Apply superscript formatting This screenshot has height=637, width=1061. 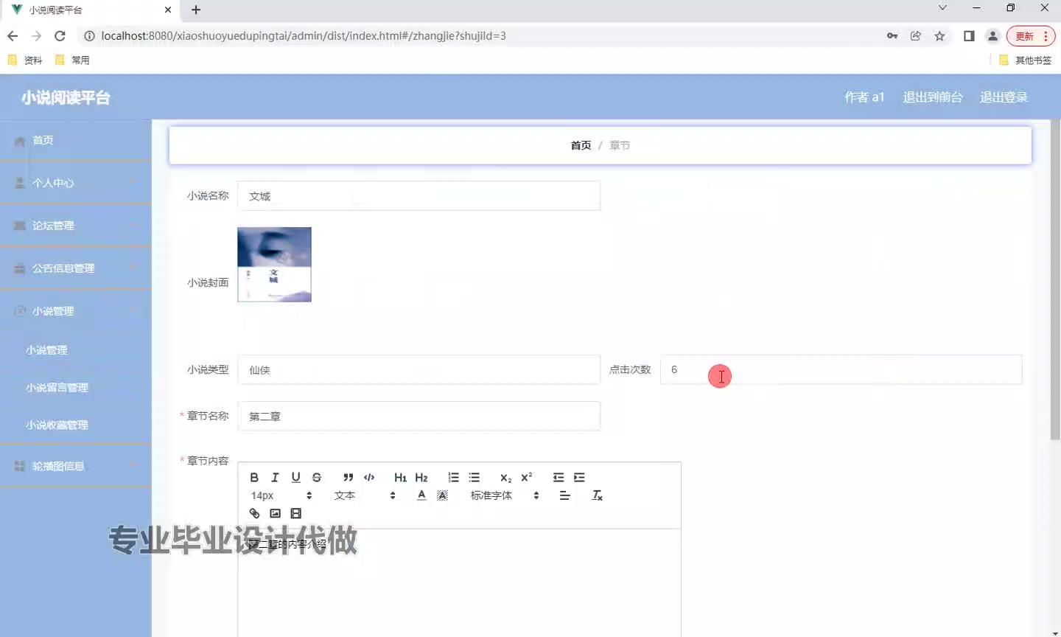[527, 478]
